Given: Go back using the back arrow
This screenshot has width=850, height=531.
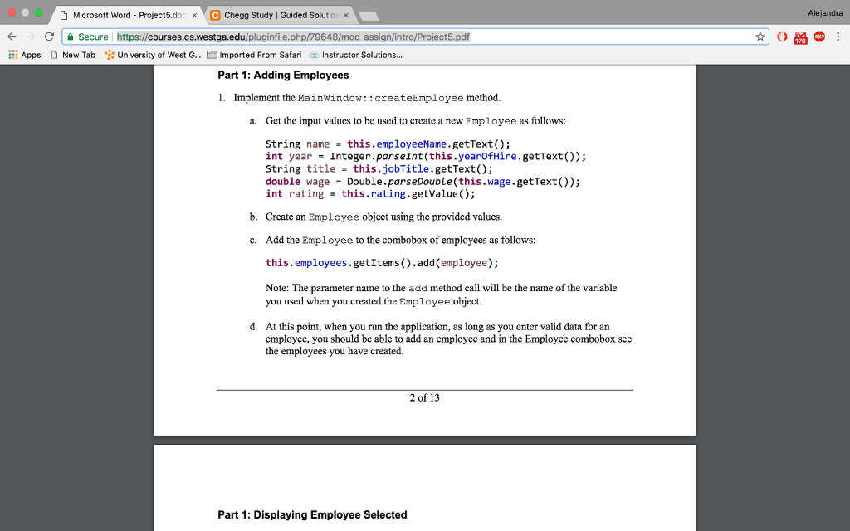Looking at the screenshot, I should pos(10,37).
